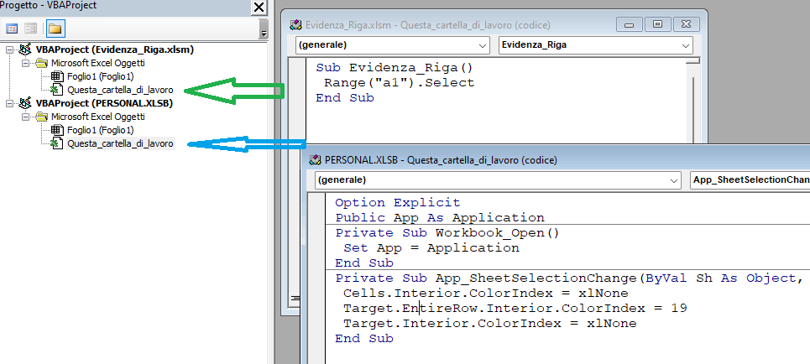This screenshot has width=810, height=364.
Task: Click Cells.Interior.ColorIndex = xlNone line
Action: click(x=486, y=294)
